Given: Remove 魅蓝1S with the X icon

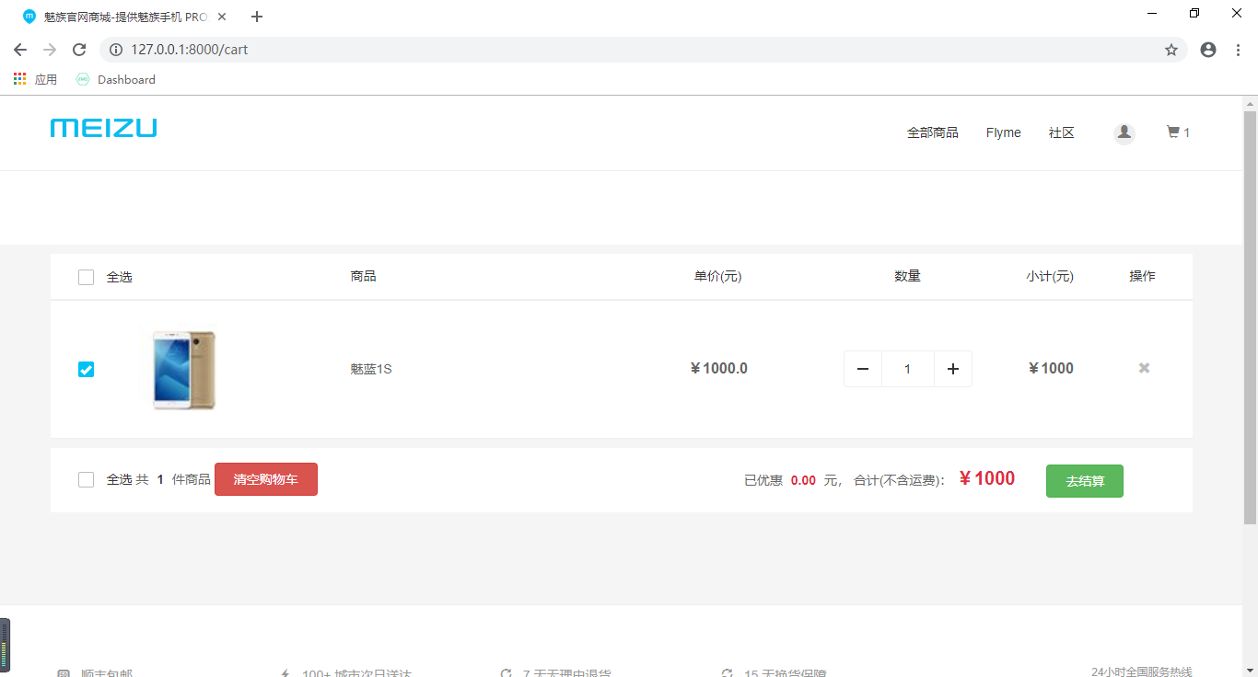Looking at the screenshot, I should pyautogui.click(x=1144, y=368).
